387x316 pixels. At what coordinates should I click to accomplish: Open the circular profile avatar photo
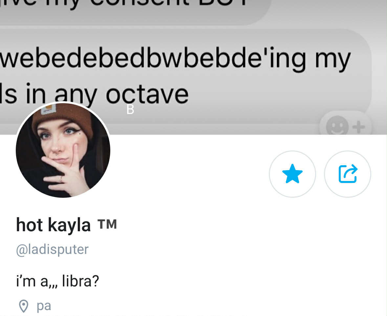[63, 150]
